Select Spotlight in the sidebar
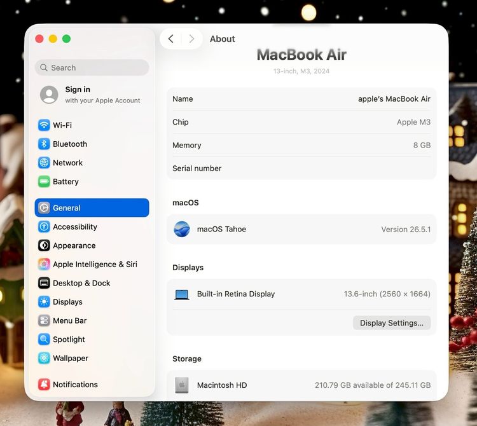The height and width of the screenshot is (426, 477). (92, 340)
